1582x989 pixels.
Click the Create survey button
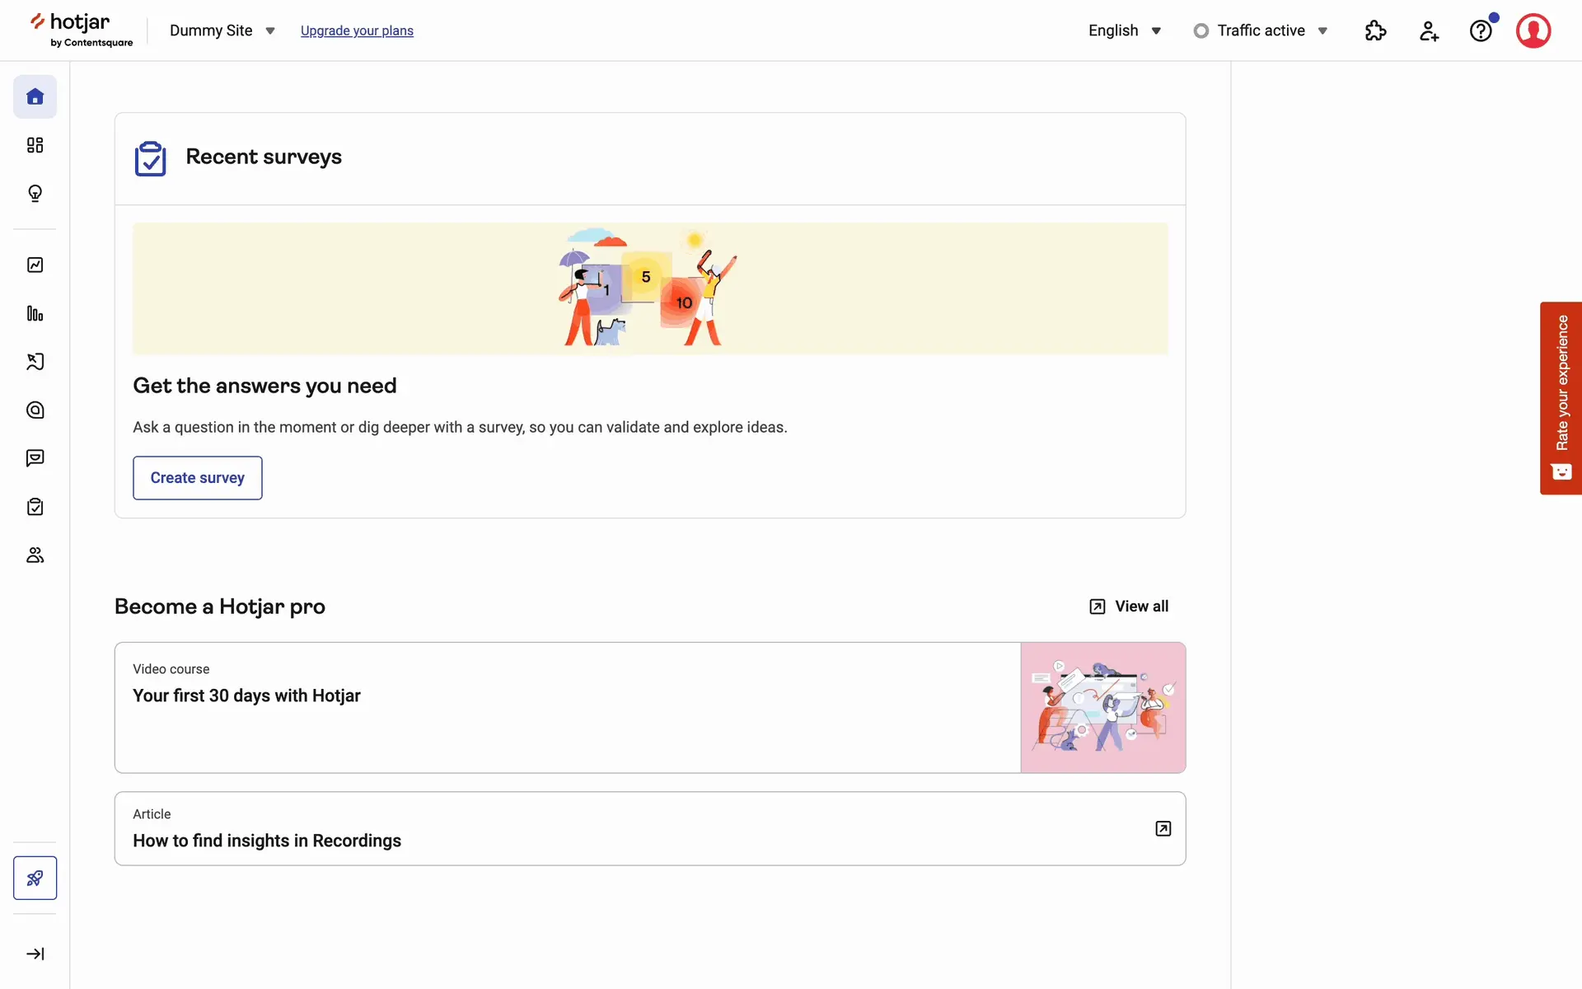(x=197, y=478)
